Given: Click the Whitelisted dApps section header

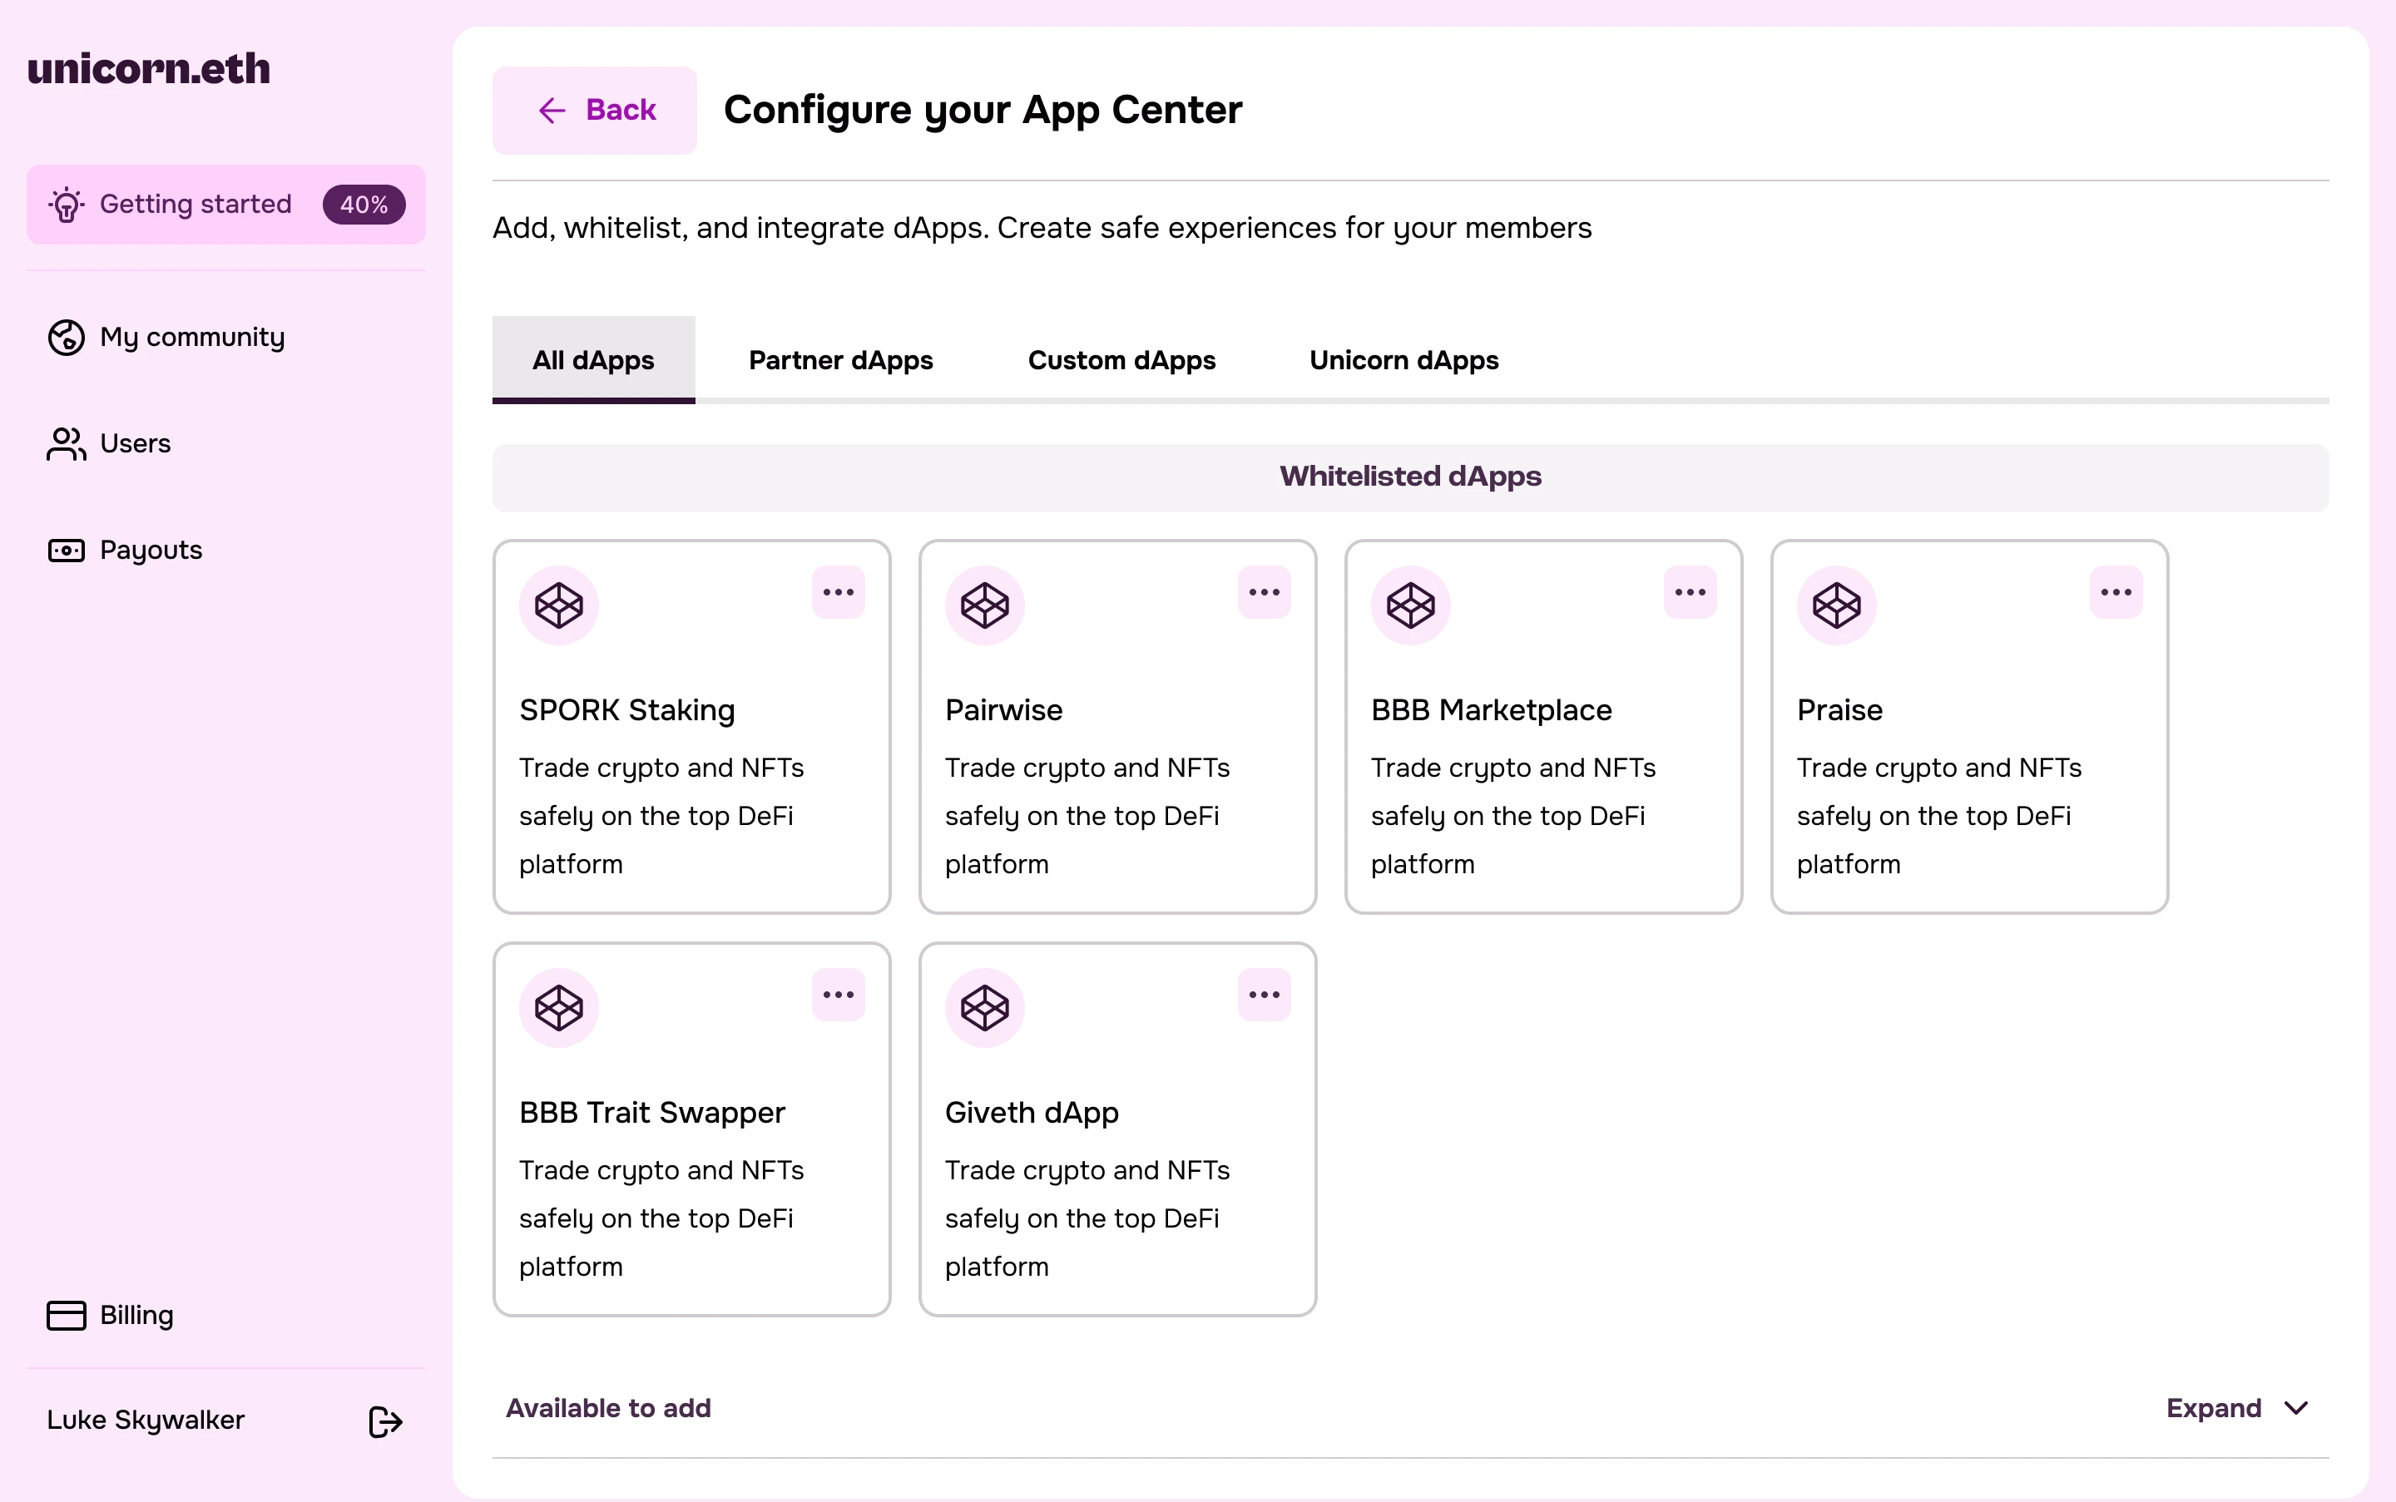Looking at the screenshot, I should [1410, 477].
